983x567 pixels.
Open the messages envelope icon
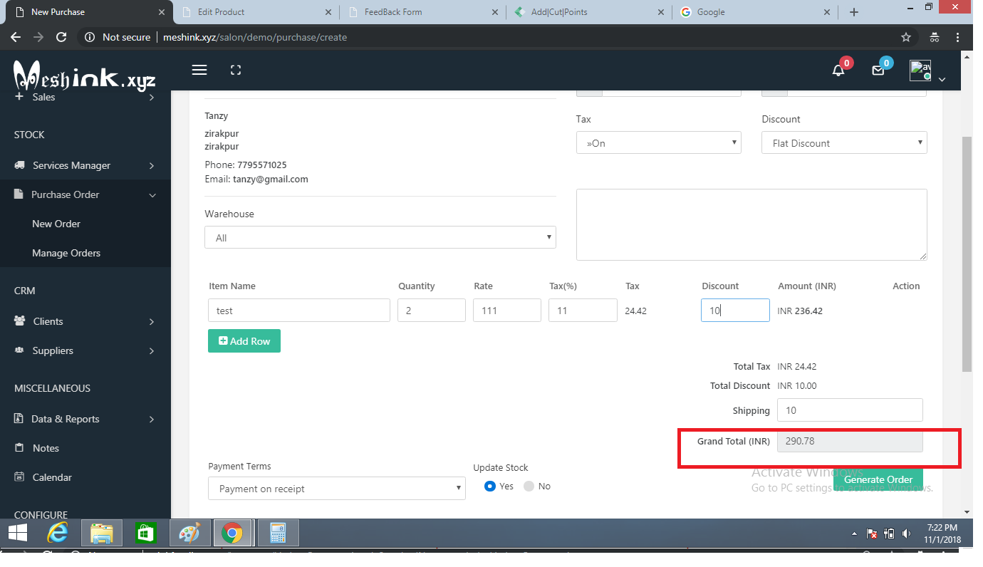pos(878,70)
